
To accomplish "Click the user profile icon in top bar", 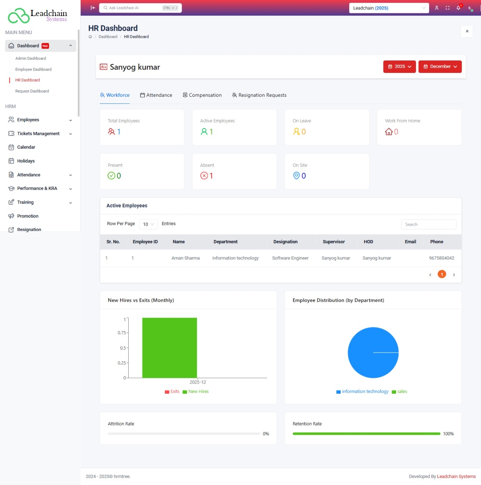I will coord(436,7).
